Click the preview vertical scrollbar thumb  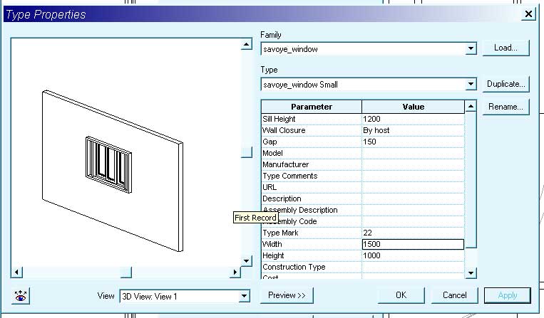246,152
